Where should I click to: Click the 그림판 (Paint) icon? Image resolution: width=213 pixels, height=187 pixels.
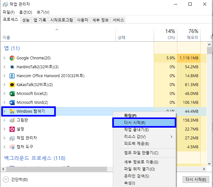[x=12, y=120]
